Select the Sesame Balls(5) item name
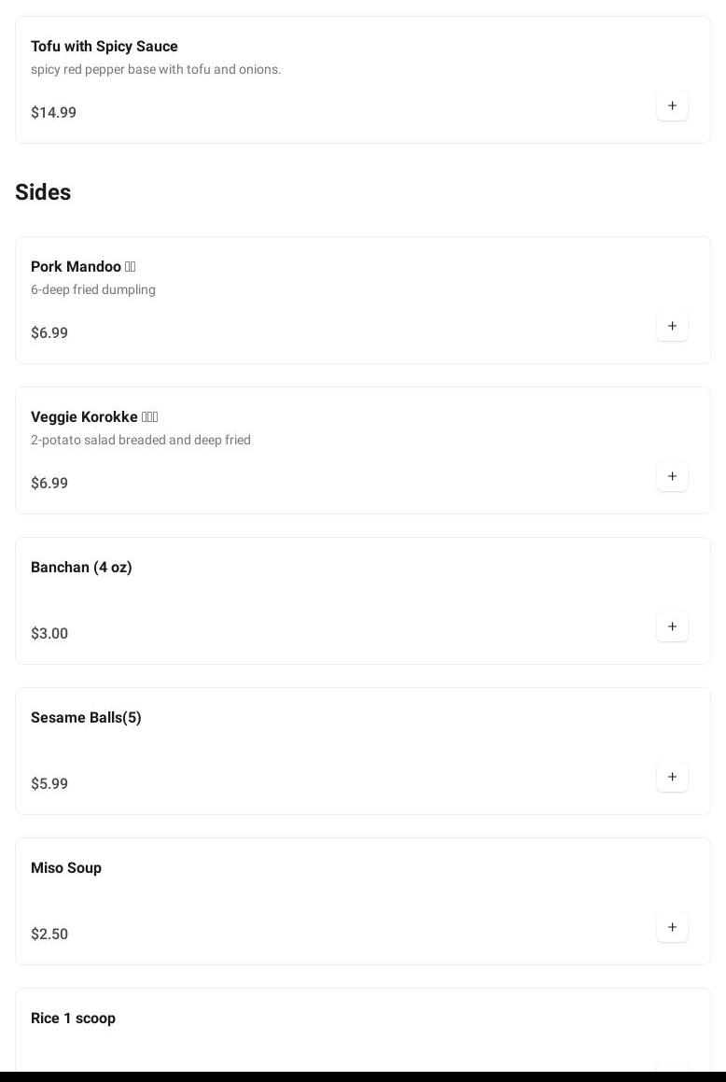 click(x=86, y=717)
